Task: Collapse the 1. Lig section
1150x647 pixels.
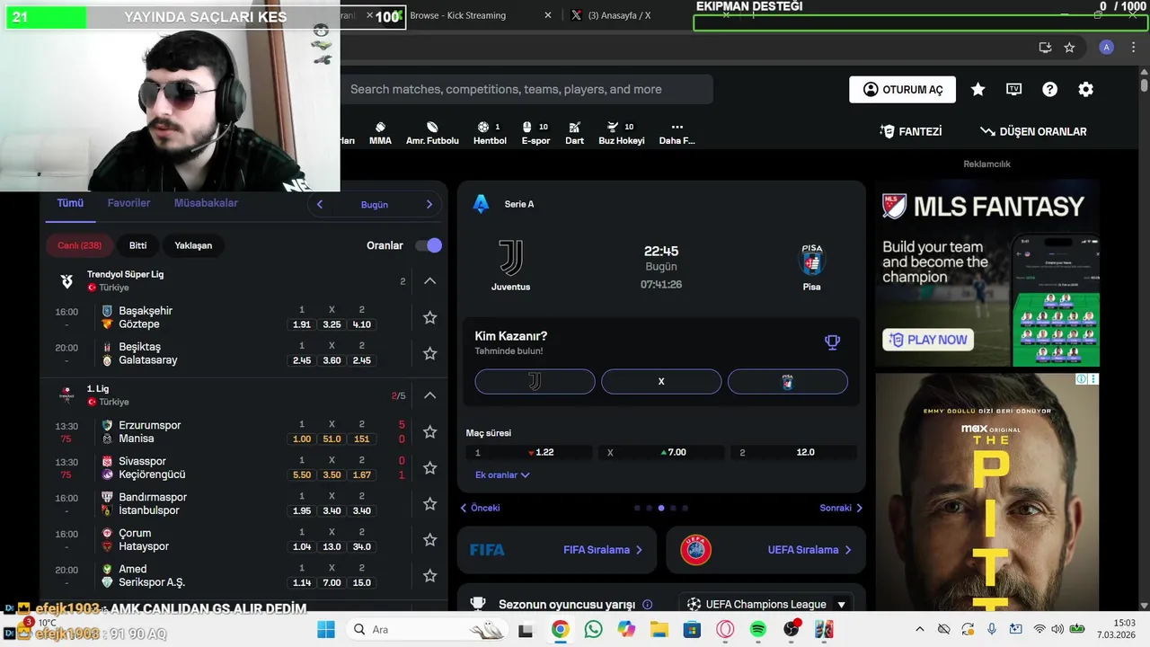Action: tap(429, 395)
